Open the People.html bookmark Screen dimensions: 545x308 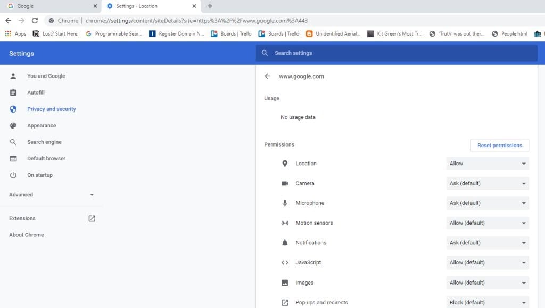tap(509, 33)
